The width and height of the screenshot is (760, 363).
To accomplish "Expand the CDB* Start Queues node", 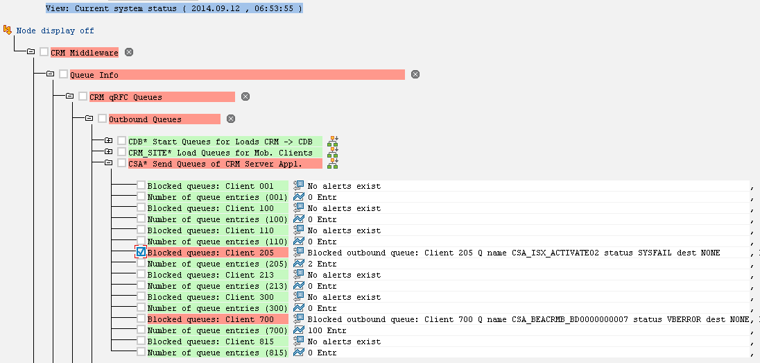I will pos(109,141).
